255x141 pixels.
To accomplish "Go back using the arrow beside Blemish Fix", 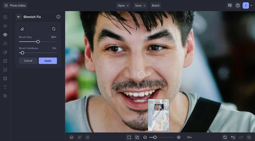I will (19, 17).
